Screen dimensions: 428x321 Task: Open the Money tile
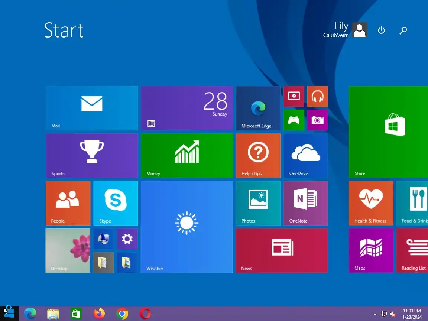tap(187, 156)
